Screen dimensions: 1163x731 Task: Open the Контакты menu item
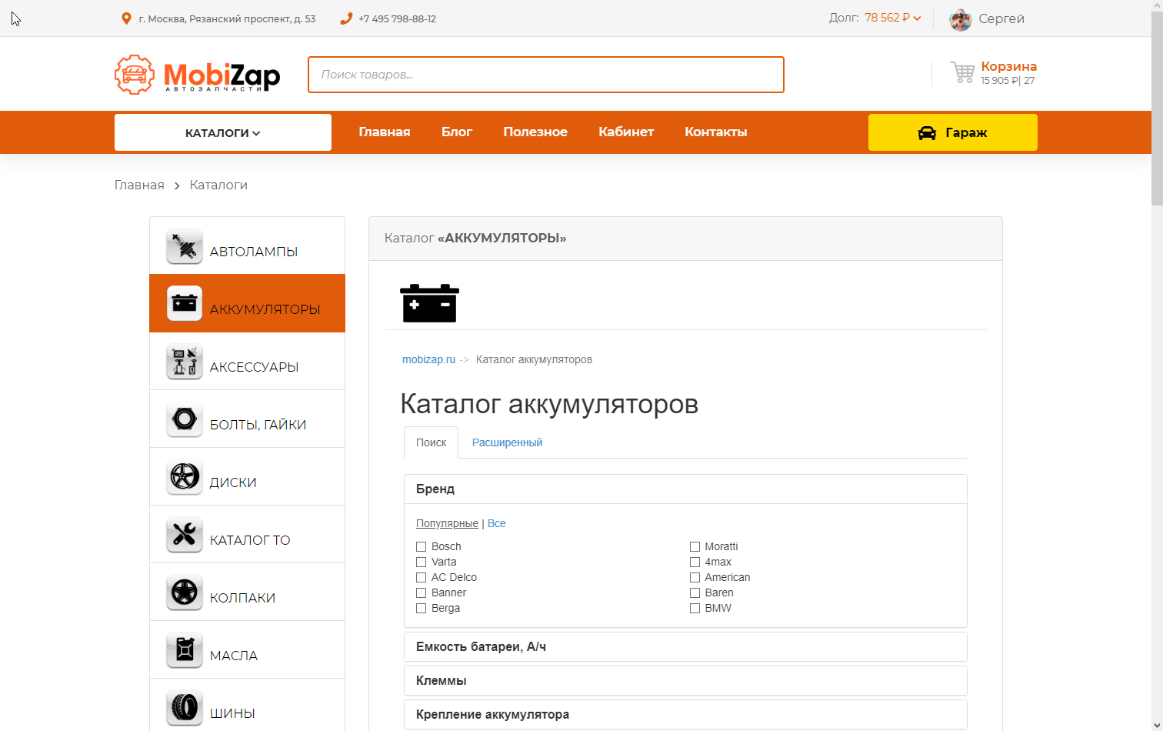[x=716, y=132]
